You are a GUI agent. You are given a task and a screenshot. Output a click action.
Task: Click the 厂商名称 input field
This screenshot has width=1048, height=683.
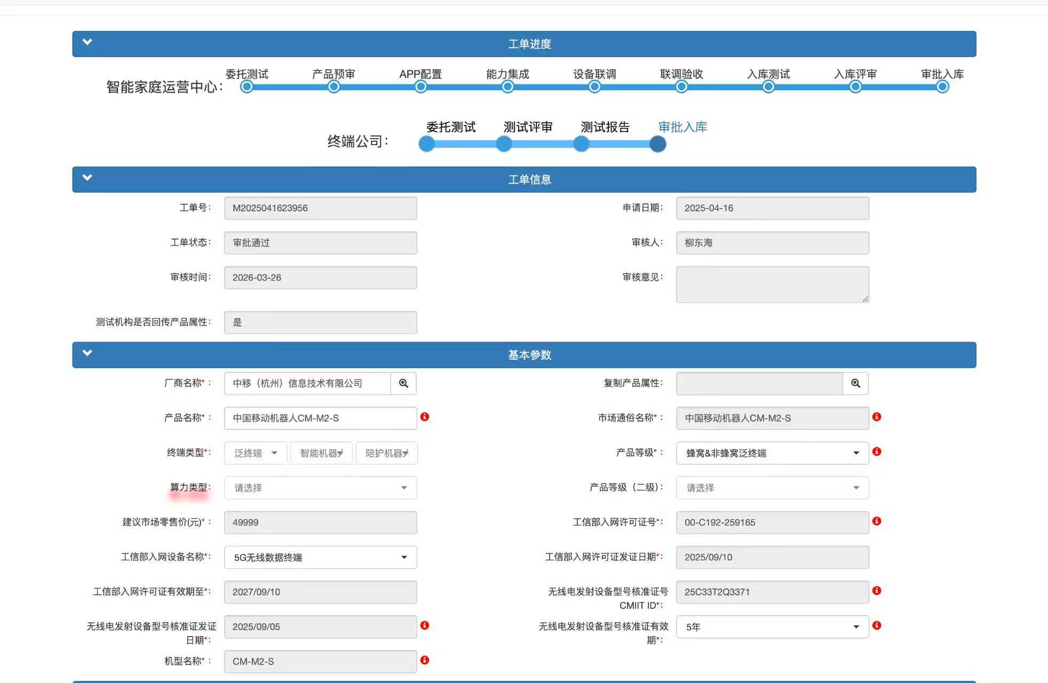[307, 383]
